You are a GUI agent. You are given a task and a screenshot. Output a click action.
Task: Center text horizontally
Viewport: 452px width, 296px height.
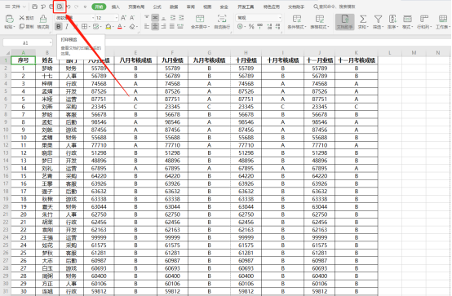(x=155, y=27)
